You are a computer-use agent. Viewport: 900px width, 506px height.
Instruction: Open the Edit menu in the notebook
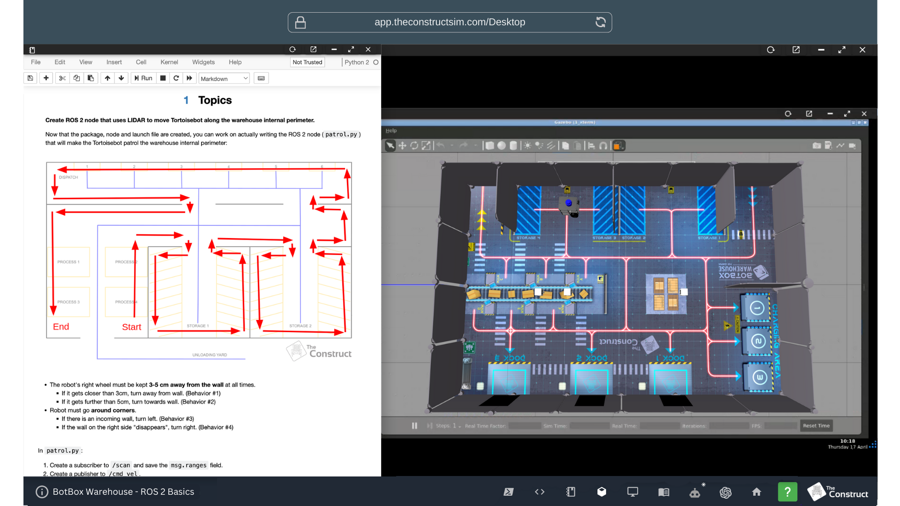click(60, 62)
